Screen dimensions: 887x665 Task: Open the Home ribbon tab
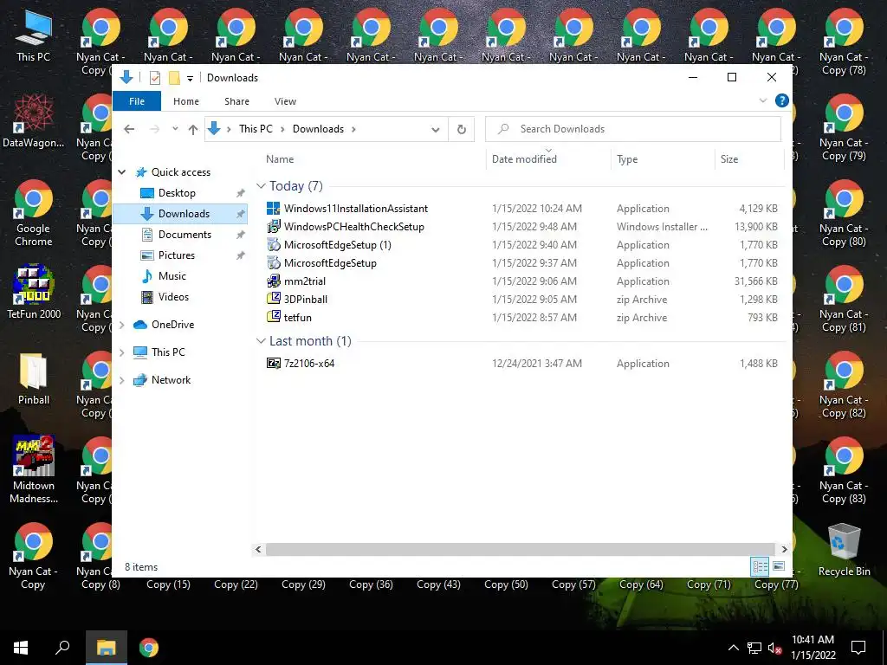tap(186, 101)
